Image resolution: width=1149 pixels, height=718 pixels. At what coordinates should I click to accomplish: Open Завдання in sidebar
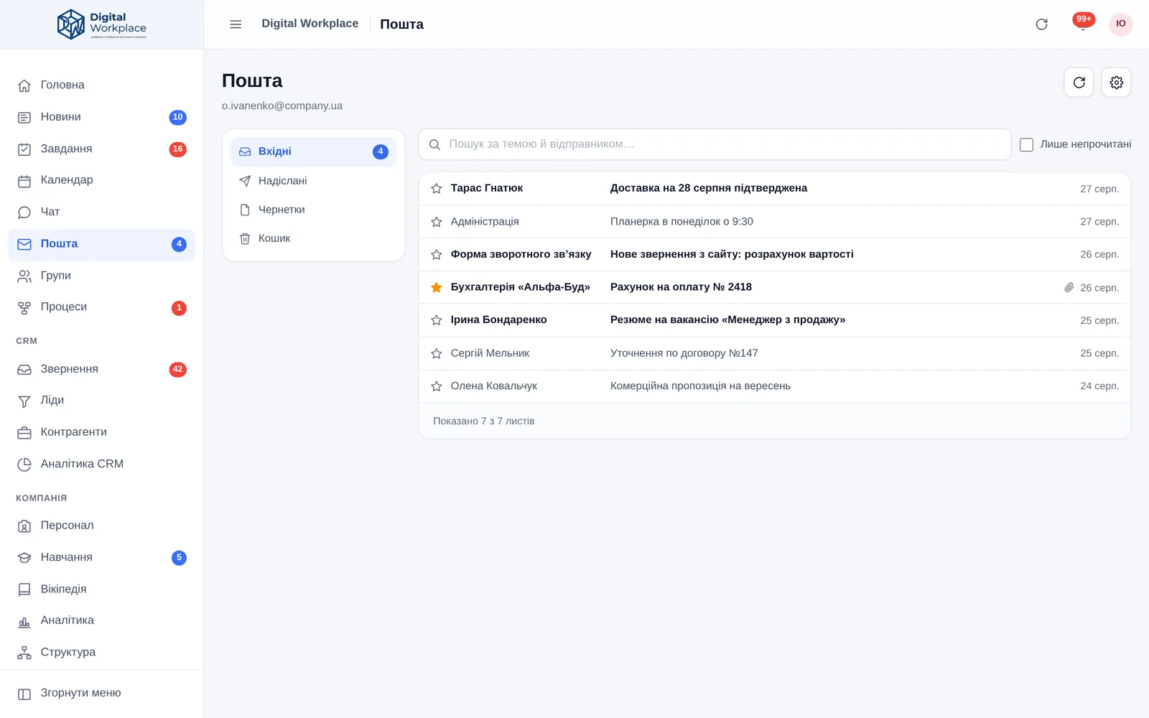(x=101, y=149)
